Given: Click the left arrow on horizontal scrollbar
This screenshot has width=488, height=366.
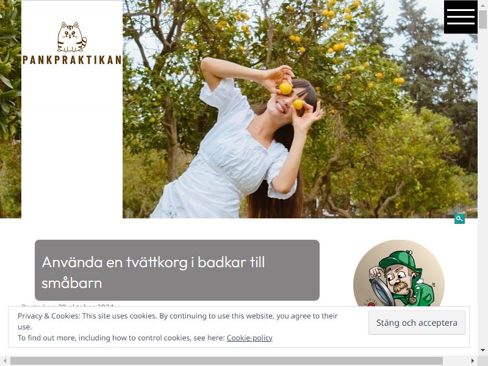Looking at the screenshot, I should pos(5,361).
